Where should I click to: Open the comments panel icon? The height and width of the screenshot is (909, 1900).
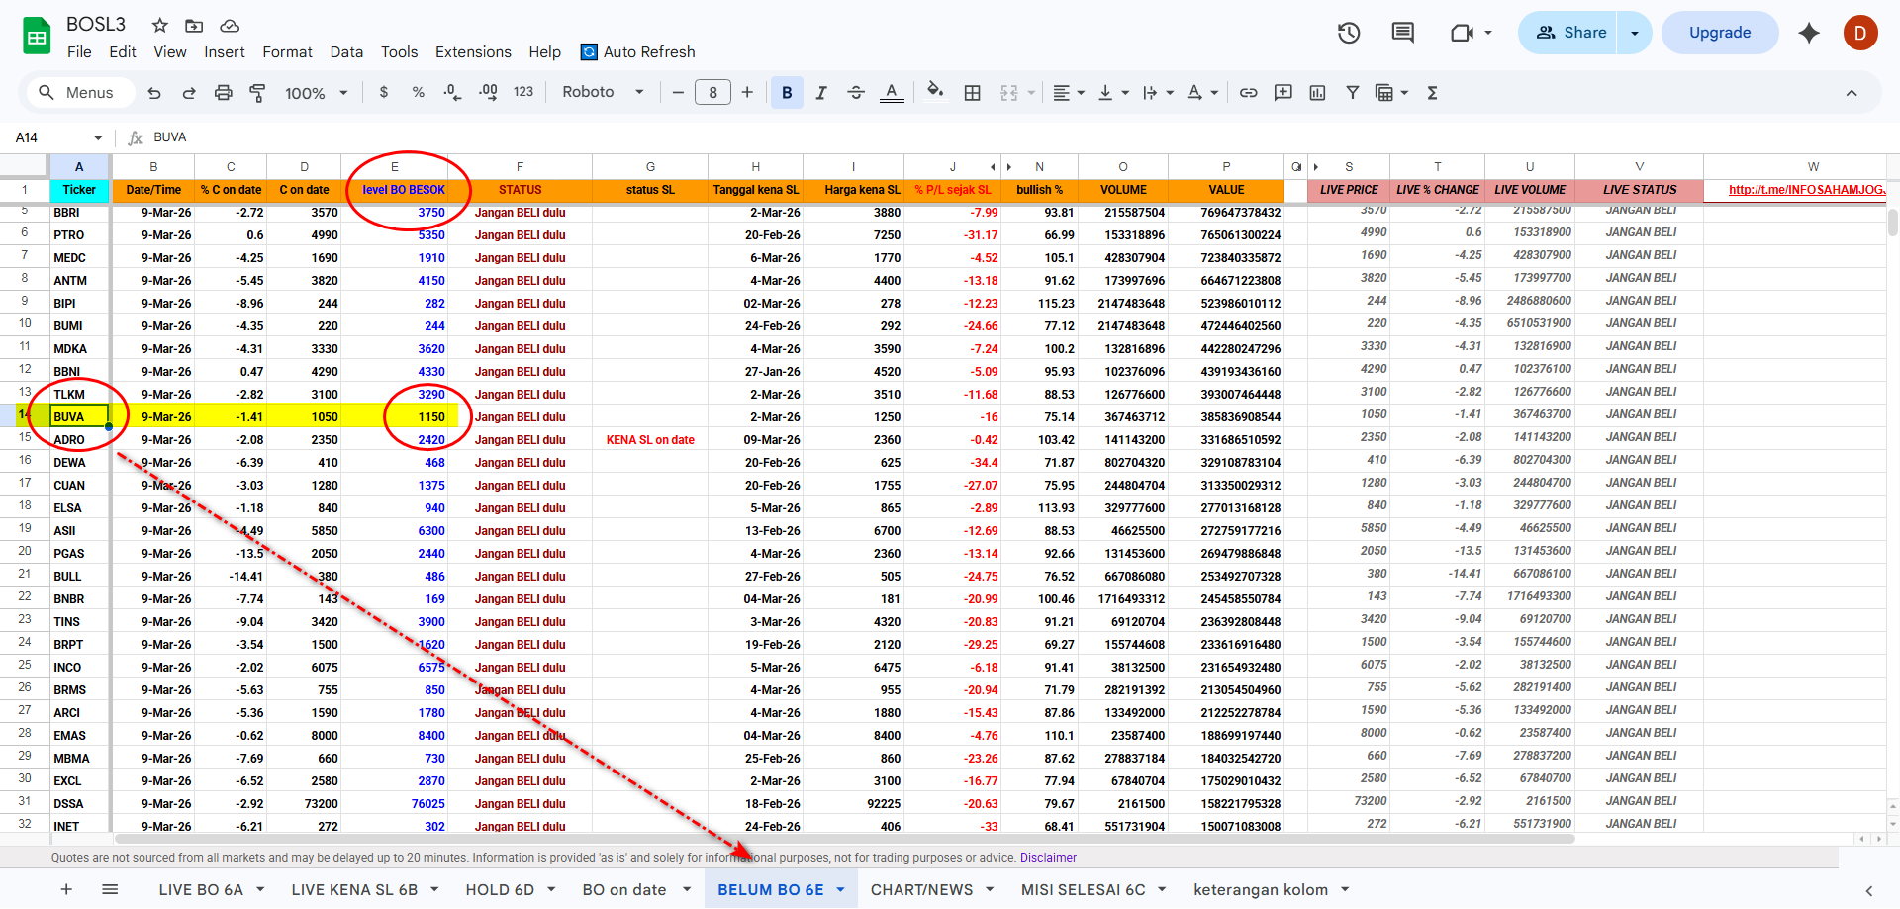(1402, 33)
